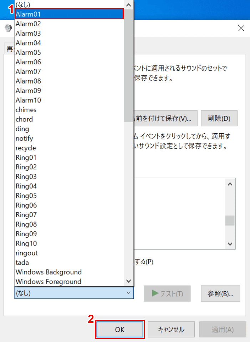Click the speaker icon in title bar
The width and height of the screenshot is (250, 342).
8,28
